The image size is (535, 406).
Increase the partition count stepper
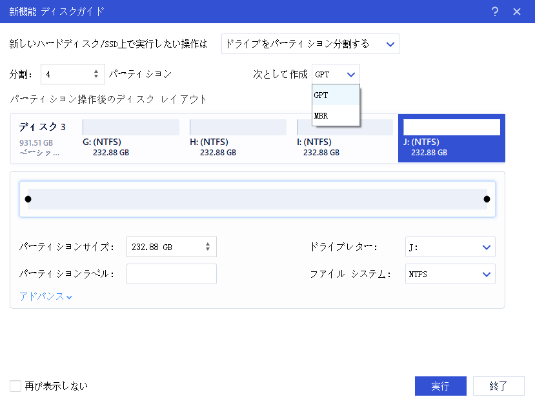pyautogui.click(x=96, y=71)
